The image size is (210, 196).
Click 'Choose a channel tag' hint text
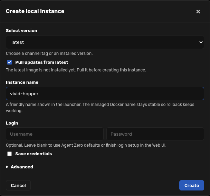point(49,53)
